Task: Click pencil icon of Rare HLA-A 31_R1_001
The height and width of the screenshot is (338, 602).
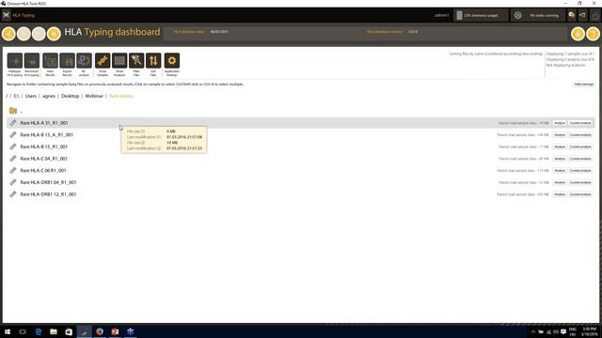Action: (x=13, y=123)
